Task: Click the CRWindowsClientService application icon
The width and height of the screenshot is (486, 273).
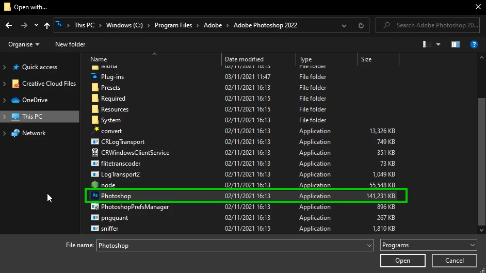Action: coord(95,152)
